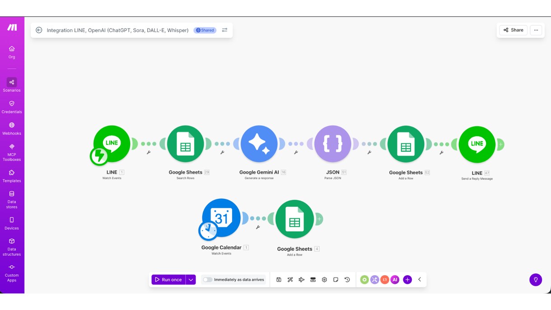Click the "Search Rows" label
The width and height of the screenshot is (551, 310).
tap(185, 178)
